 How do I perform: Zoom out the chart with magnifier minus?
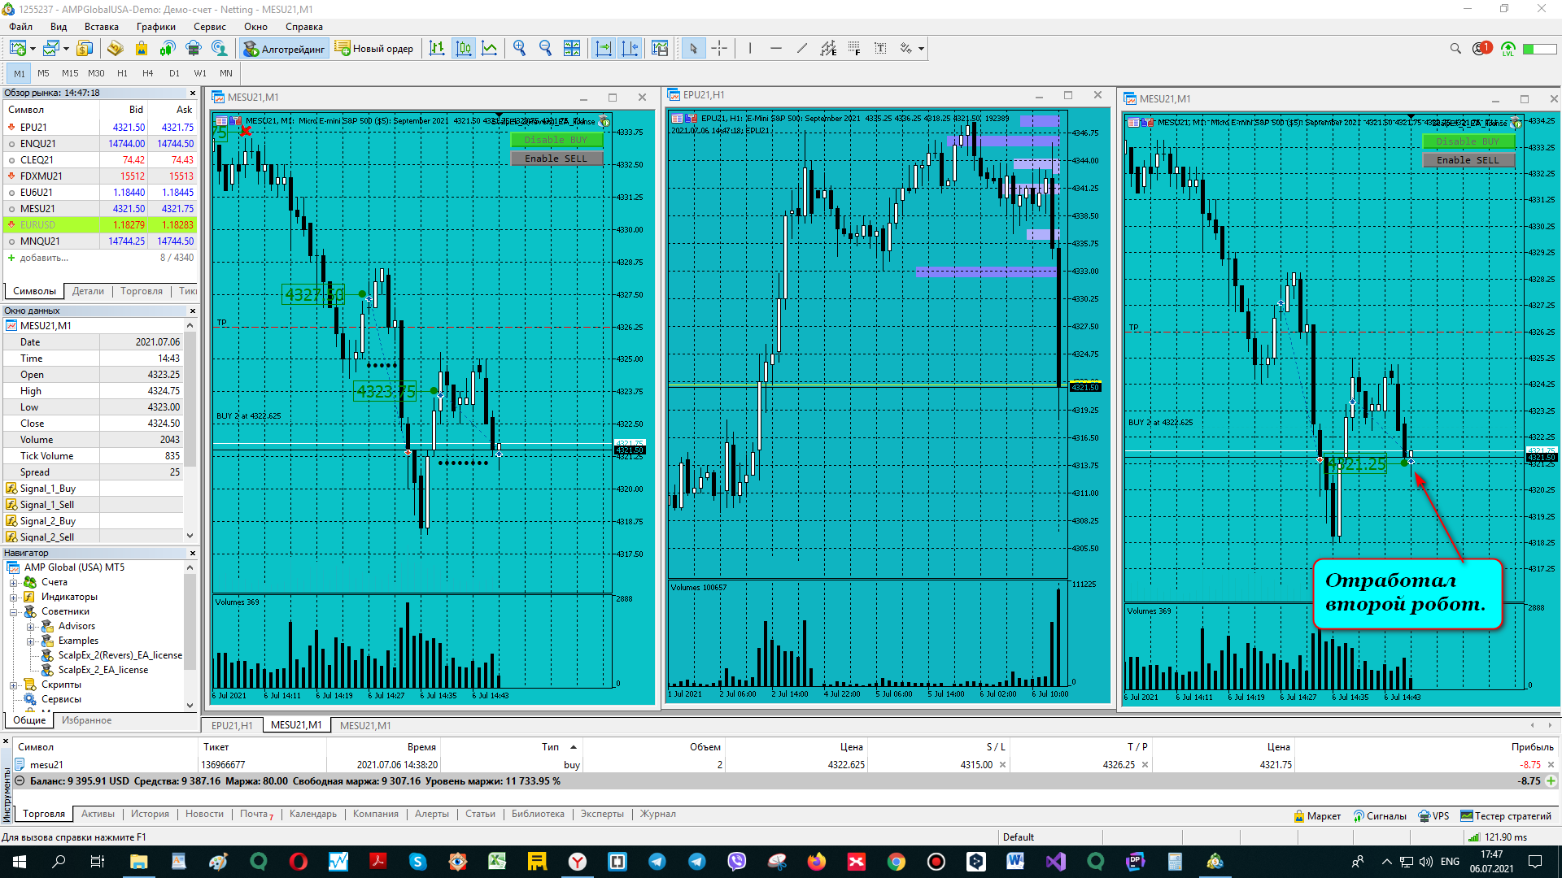[x=545, y=49]
